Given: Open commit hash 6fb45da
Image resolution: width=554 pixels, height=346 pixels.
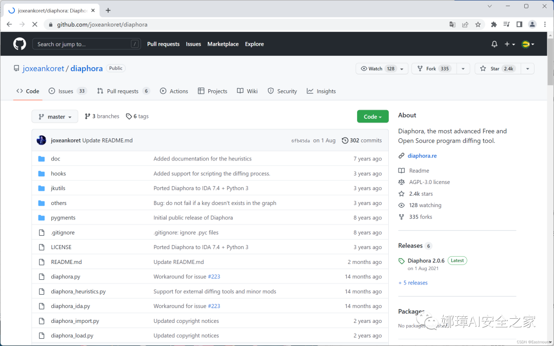Looking at the screenshot, I should tap(301, 140).
